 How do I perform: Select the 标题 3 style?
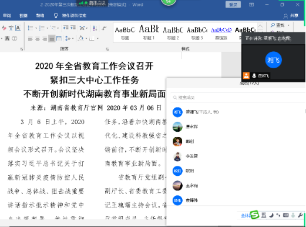pos(197,33)
